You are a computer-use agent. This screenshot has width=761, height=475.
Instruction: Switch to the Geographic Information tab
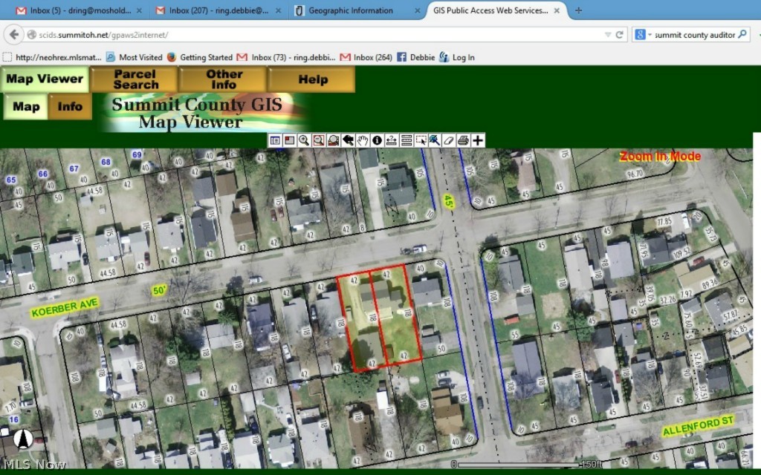coord(354,11)
